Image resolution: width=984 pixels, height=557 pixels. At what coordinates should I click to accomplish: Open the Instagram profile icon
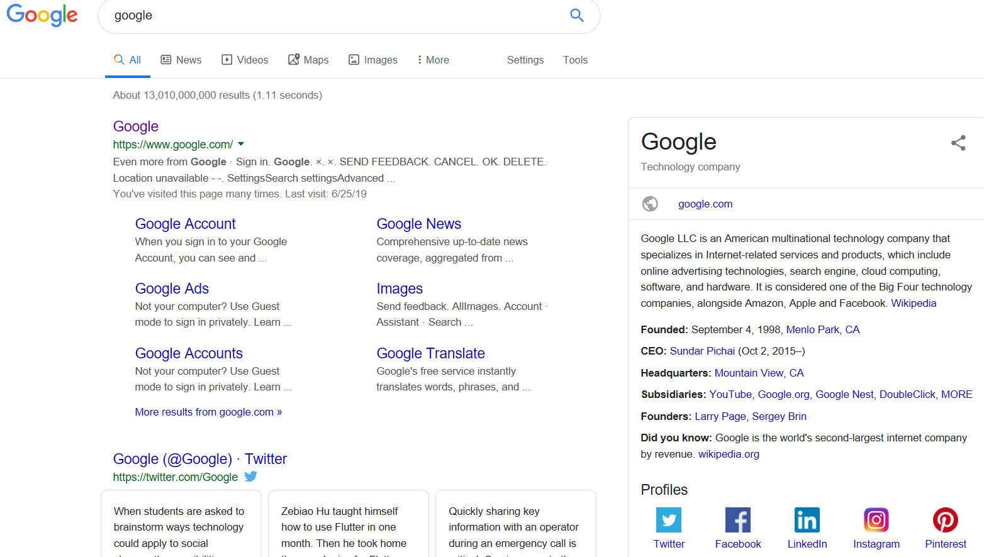click(x=876, y=520)
